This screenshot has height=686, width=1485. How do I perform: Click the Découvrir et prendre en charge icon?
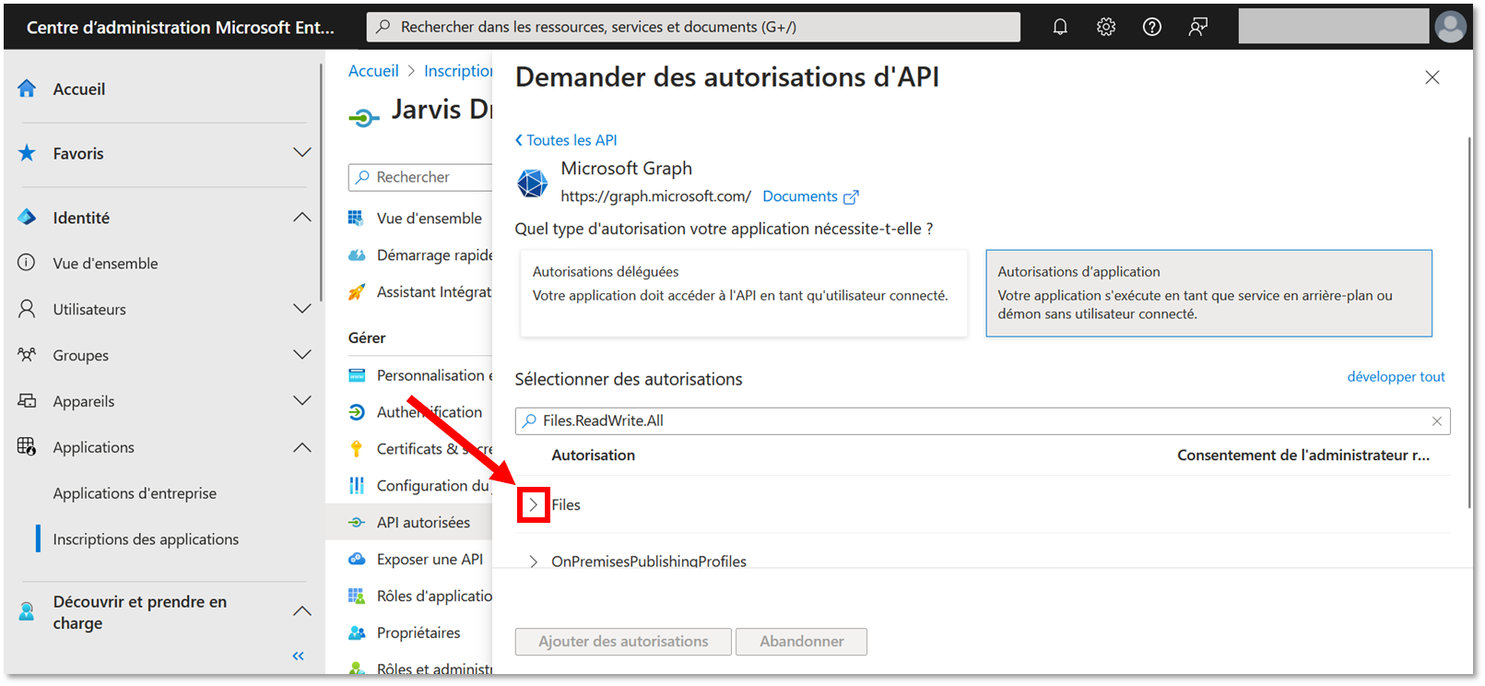(x=27, y=611)
